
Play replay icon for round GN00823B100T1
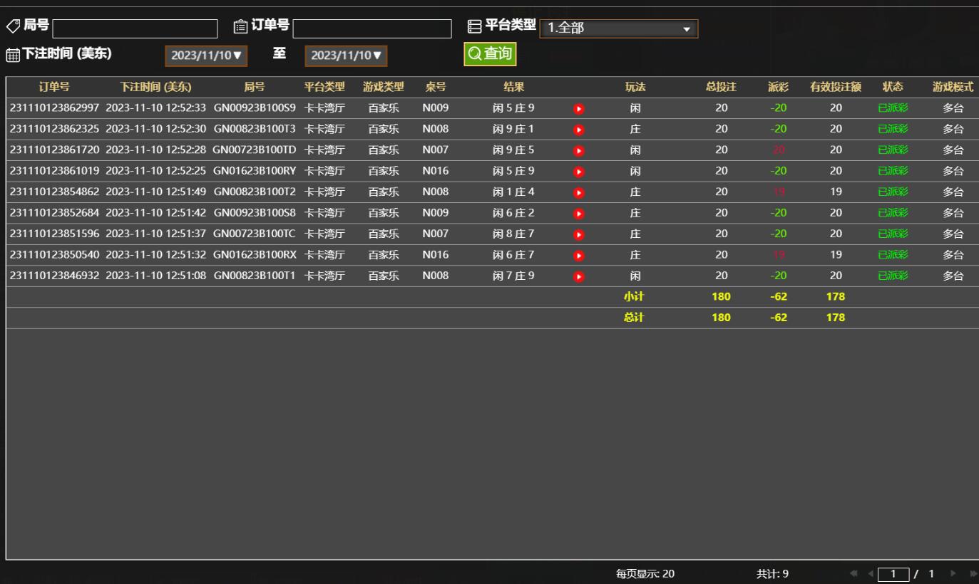[x=579, y=276]
